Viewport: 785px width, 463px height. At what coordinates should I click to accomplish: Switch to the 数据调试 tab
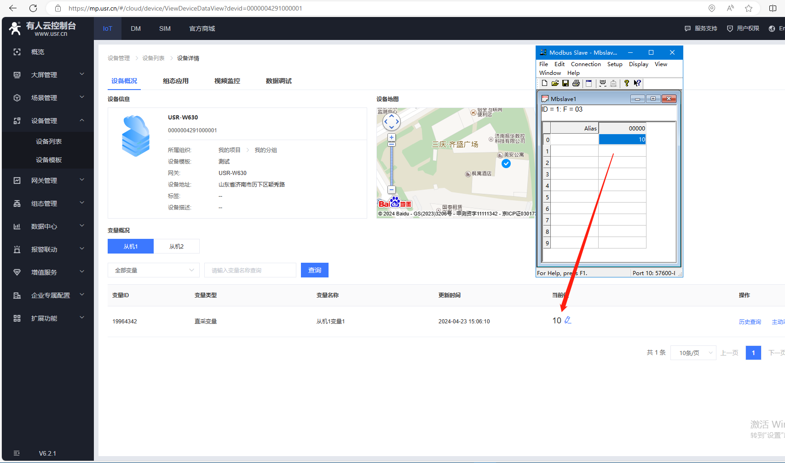click(x=278, y=81)
